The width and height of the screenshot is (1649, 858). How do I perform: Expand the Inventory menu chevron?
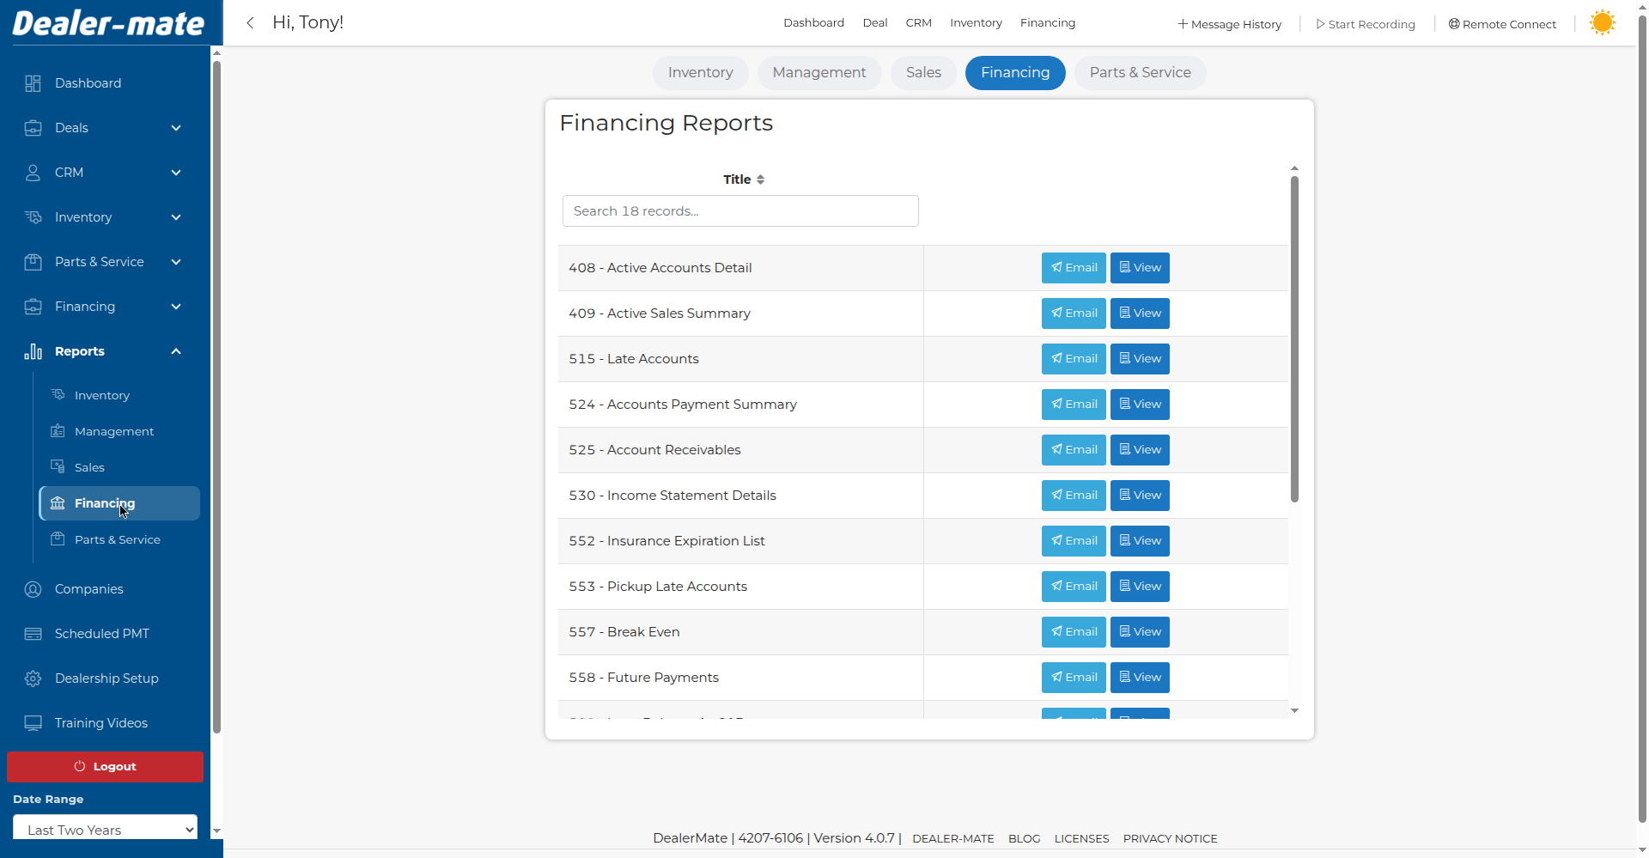coord(176,217)
